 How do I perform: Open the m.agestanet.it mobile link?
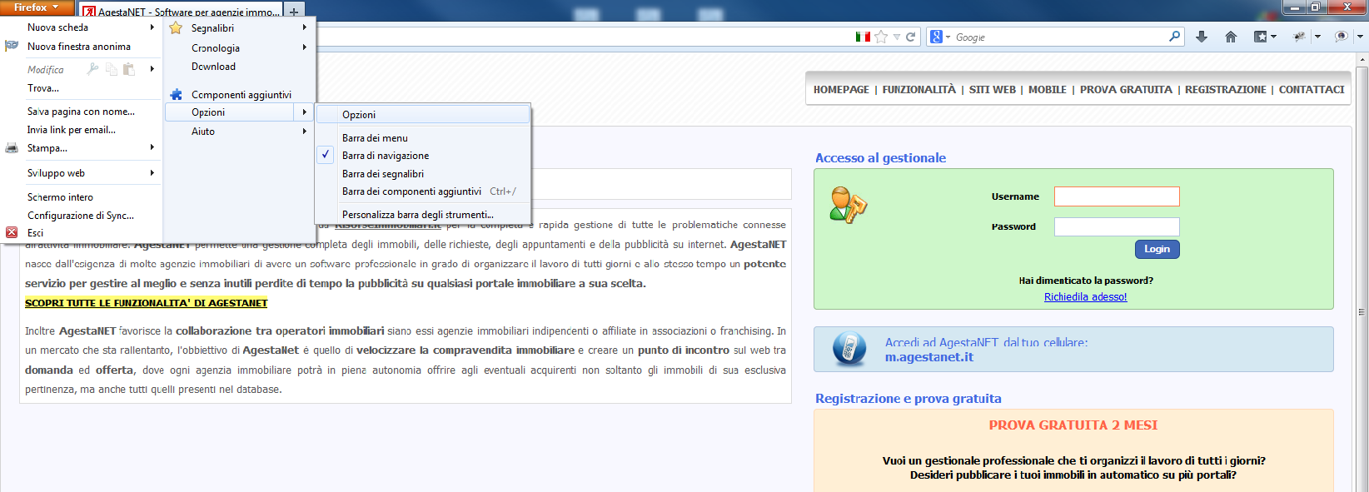coord(928,357)
